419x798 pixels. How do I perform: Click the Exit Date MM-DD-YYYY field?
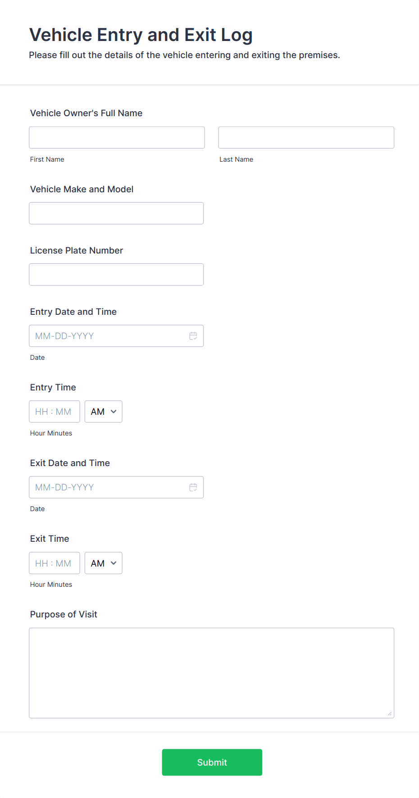point(108,487)
